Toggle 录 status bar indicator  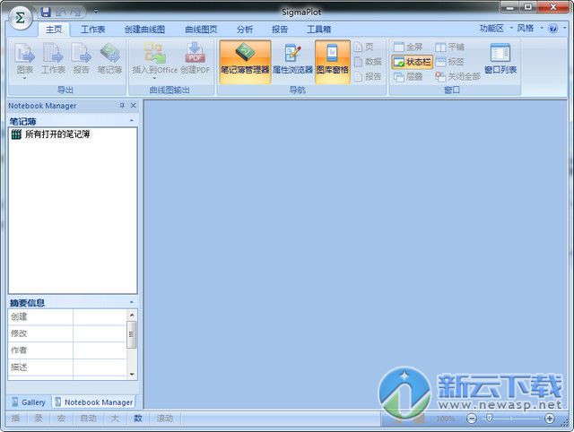pyautogui.click(x=38, y=418)
